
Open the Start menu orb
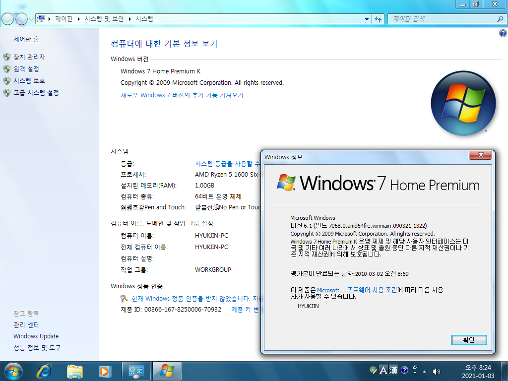pos(13,371)
